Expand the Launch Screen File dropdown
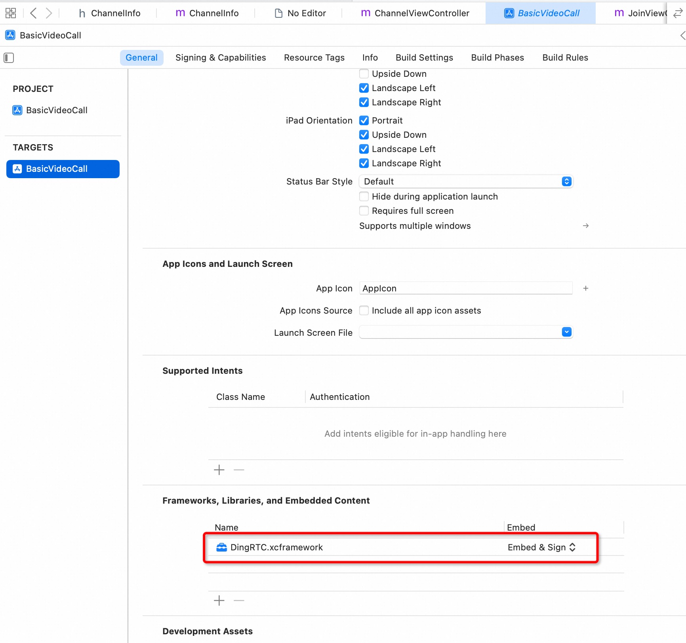Image resolution: width=686 pixels, height=643 pixels. click(466, 332)
